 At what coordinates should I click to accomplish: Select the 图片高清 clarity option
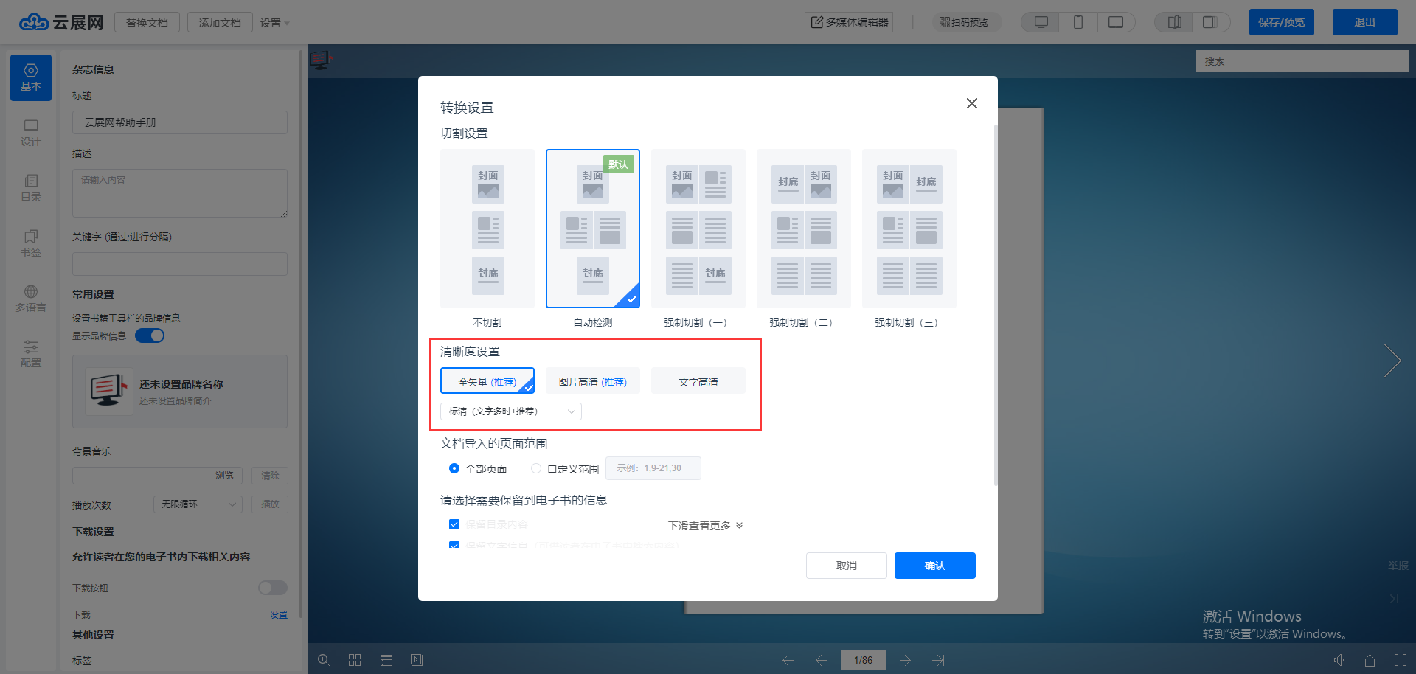593,381
